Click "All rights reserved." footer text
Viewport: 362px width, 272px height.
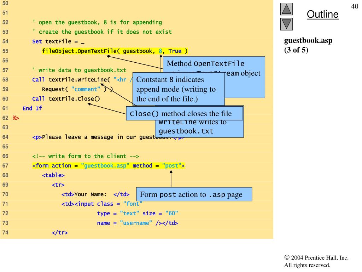(307, 265)
